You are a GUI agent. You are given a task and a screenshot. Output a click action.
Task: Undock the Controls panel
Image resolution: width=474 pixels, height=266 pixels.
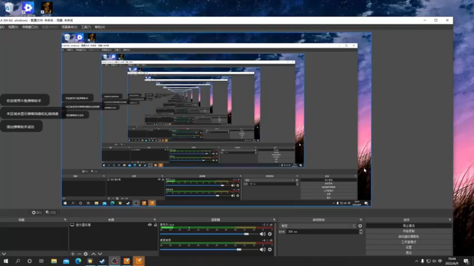click(x=450, y=219)
